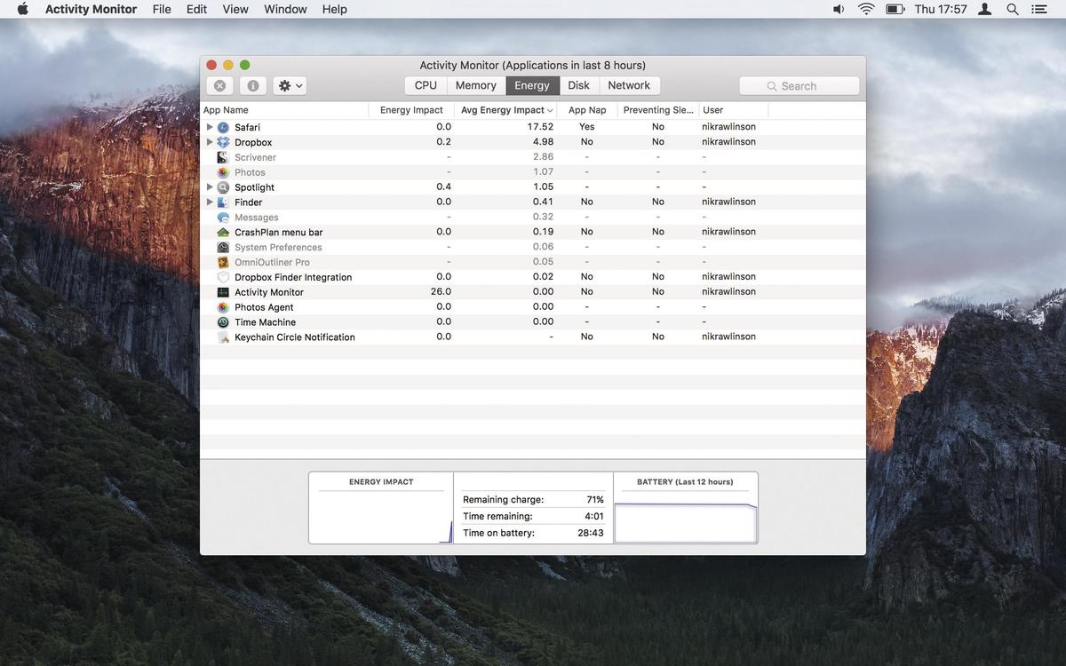Select the 'CrashPlan menu bar' row name
1066x666 pixels.
pyautogui.click(x=279, y=233)
